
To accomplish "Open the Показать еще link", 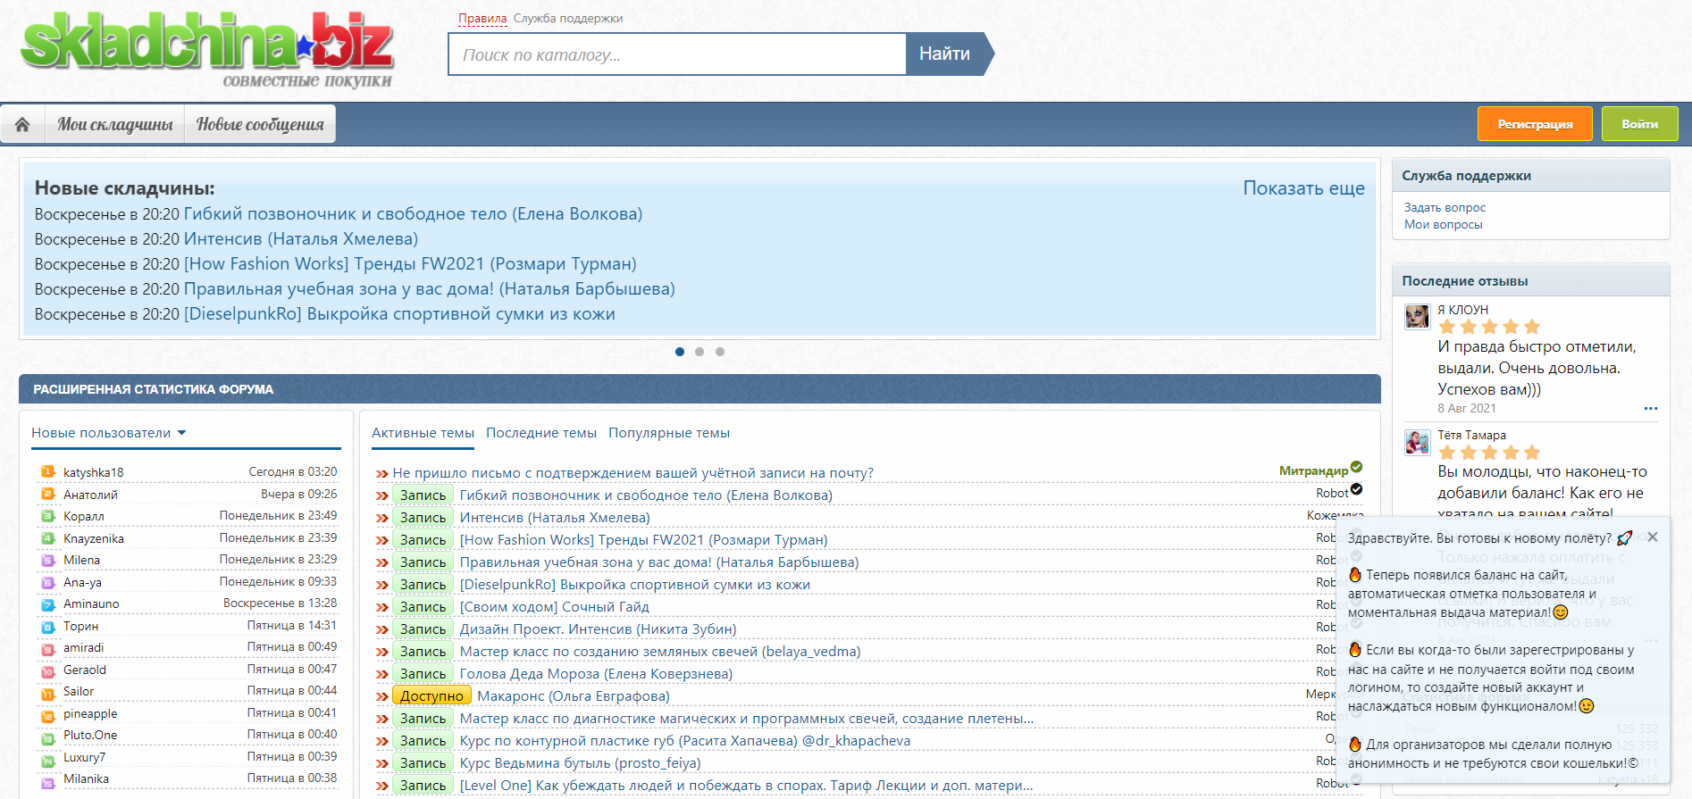I will pos(1303,188).
